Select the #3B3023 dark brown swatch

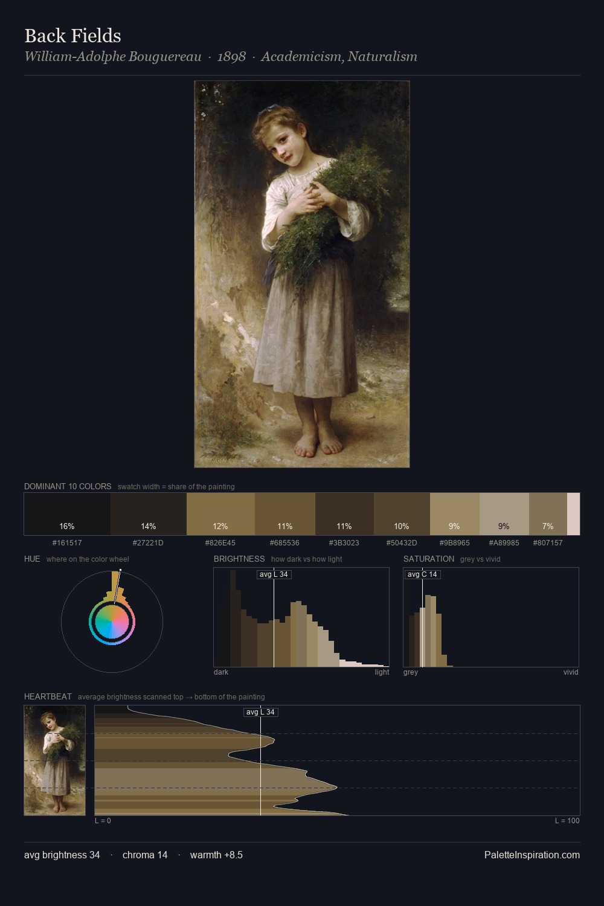click(x=344, y=514)
